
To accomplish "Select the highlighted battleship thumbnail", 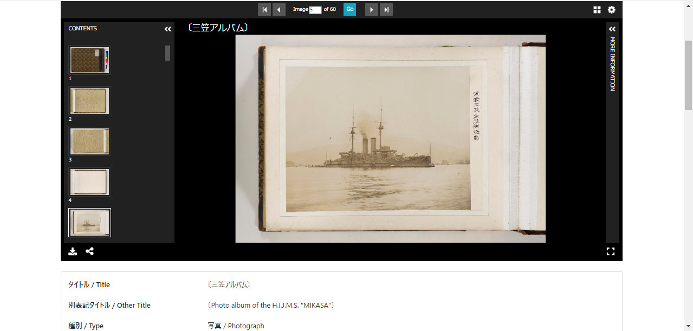I will (x=90, y=223).
